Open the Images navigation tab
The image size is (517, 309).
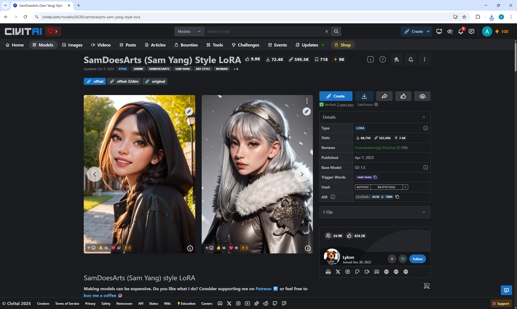[72, 45]
